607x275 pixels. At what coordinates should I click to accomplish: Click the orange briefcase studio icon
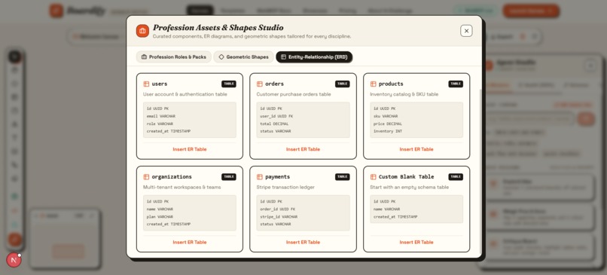142,31
